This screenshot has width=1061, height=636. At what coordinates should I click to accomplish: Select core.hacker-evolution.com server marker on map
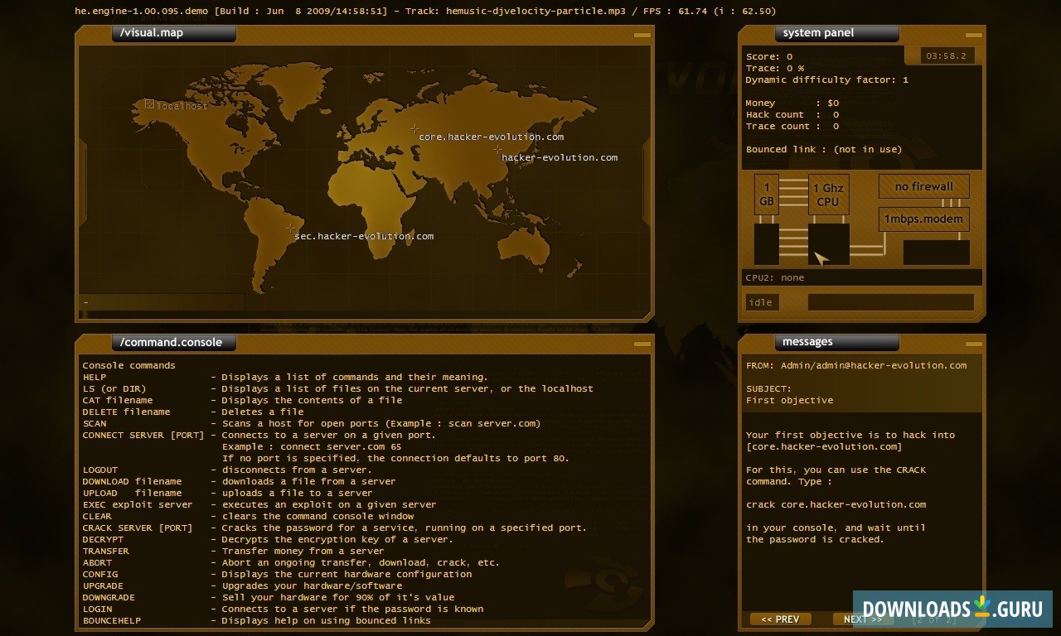pos(414,128)
